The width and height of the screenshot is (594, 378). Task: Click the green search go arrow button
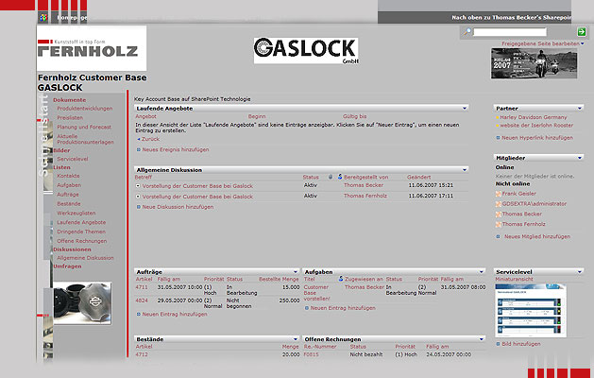point(583,32)
